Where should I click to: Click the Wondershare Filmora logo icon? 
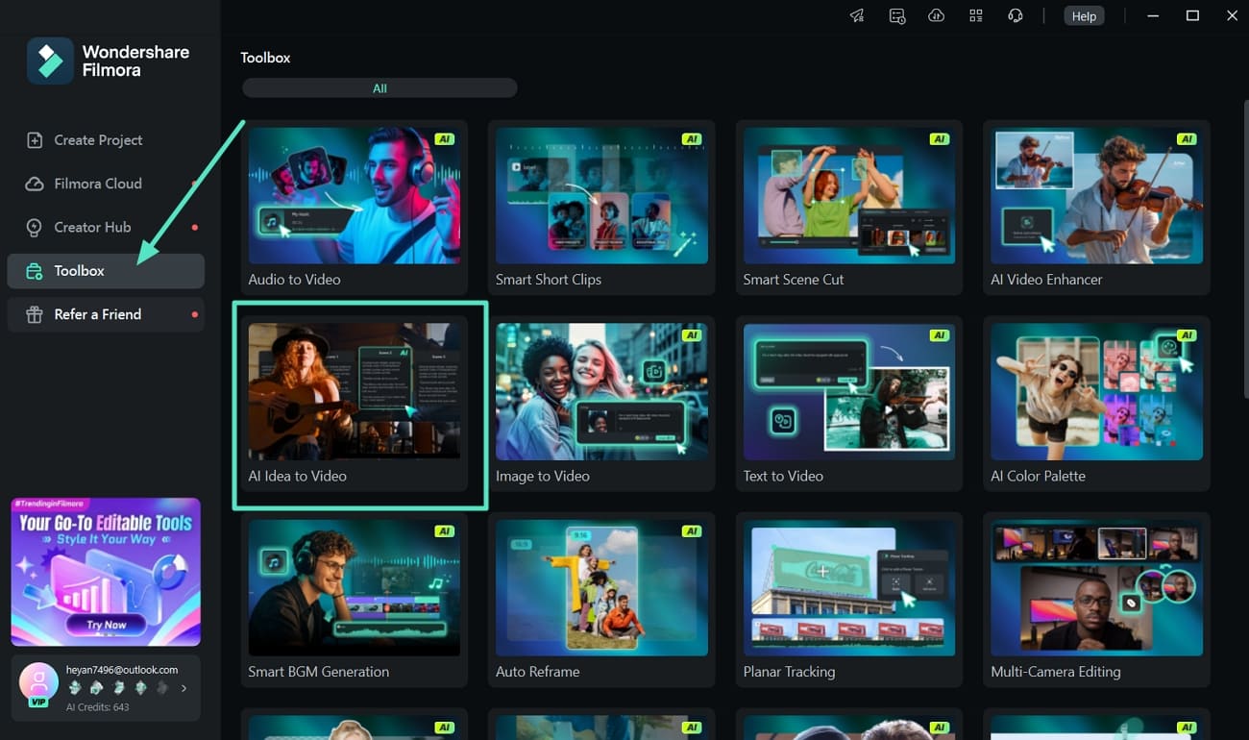(50, 61)
